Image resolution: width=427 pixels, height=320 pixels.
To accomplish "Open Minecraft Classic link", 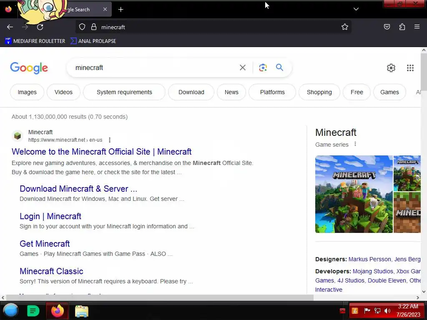I will (51, 271).
